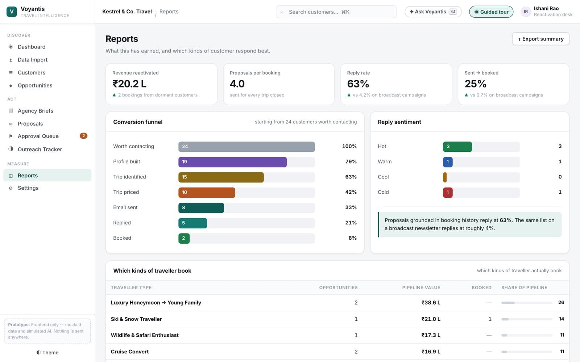Image resolution: width=580 pixels, height=362 pixels.
Task: Click the Customers list icon
Action: pyautogui.click(x=11, y=72)
